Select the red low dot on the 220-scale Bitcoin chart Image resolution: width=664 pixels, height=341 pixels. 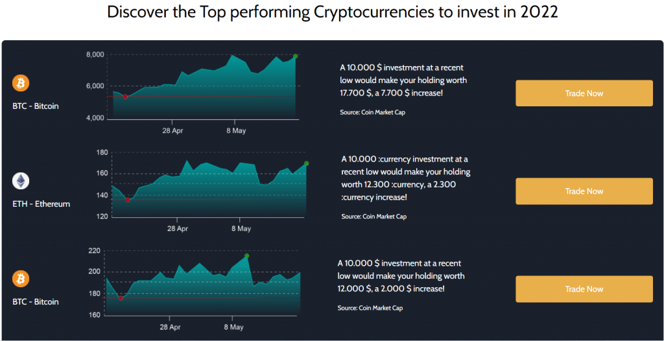click(121, 298)
